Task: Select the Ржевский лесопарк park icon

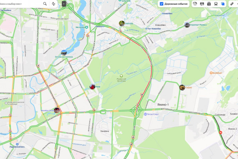Action: (121, 76)
